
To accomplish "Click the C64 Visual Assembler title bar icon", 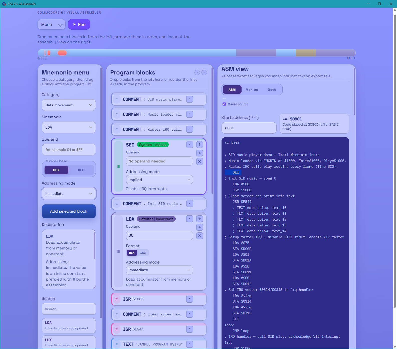I will tap(4, 4).
